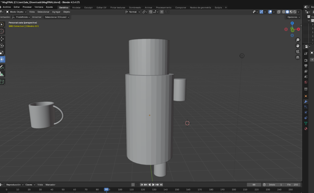The height and width of the screenshot is (193, 314).
Task: Click the 3D Cursor tool
Action: (x=2, y=31)
